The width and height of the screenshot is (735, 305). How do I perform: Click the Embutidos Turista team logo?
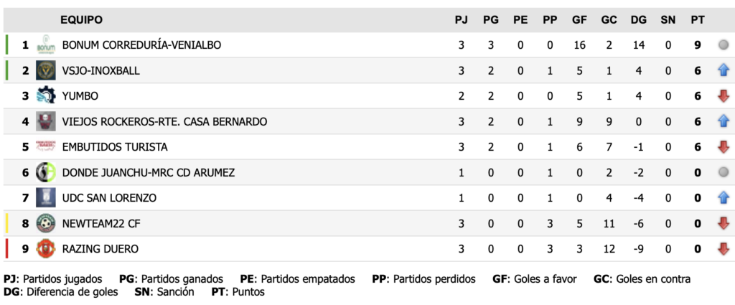point(46,146)
